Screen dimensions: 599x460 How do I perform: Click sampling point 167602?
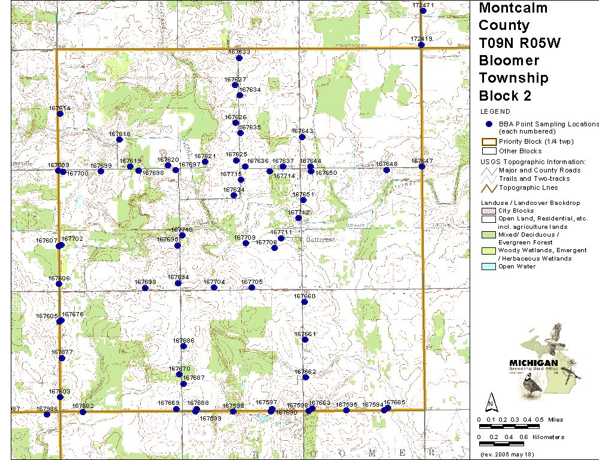(83, 411)
